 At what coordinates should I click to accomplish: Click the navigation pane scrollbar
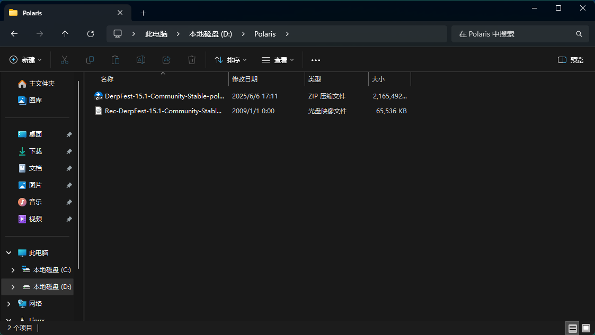(78, 174)
